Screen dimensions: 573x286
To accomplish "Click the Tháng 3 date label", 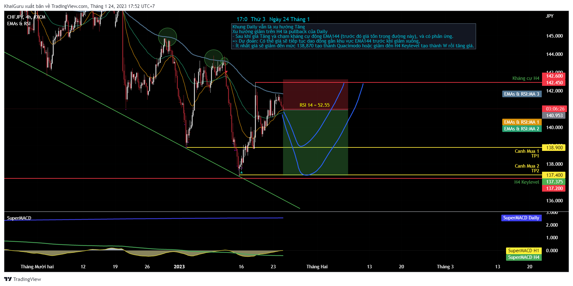I will click(445, 267).
